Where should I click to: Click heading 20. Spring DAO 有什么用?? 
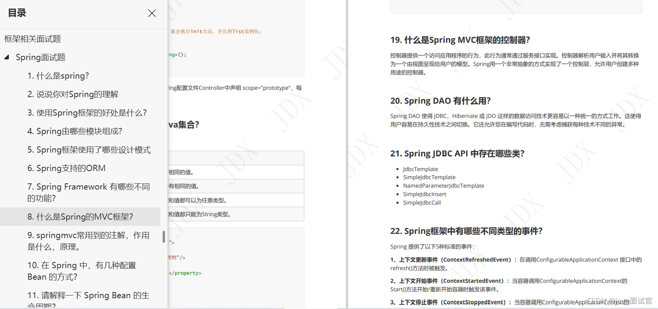[x=441, y=101]
